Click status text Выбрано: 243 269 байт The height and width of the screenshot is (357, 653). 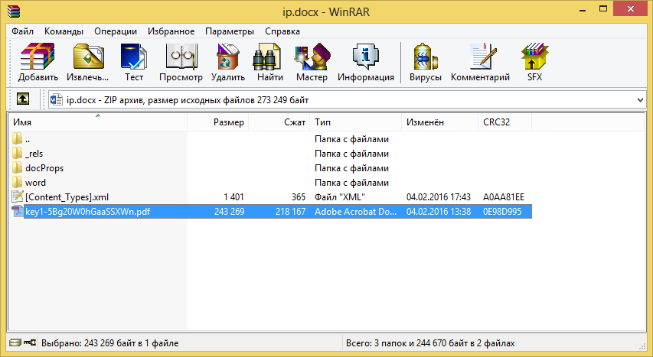point(110,342)
